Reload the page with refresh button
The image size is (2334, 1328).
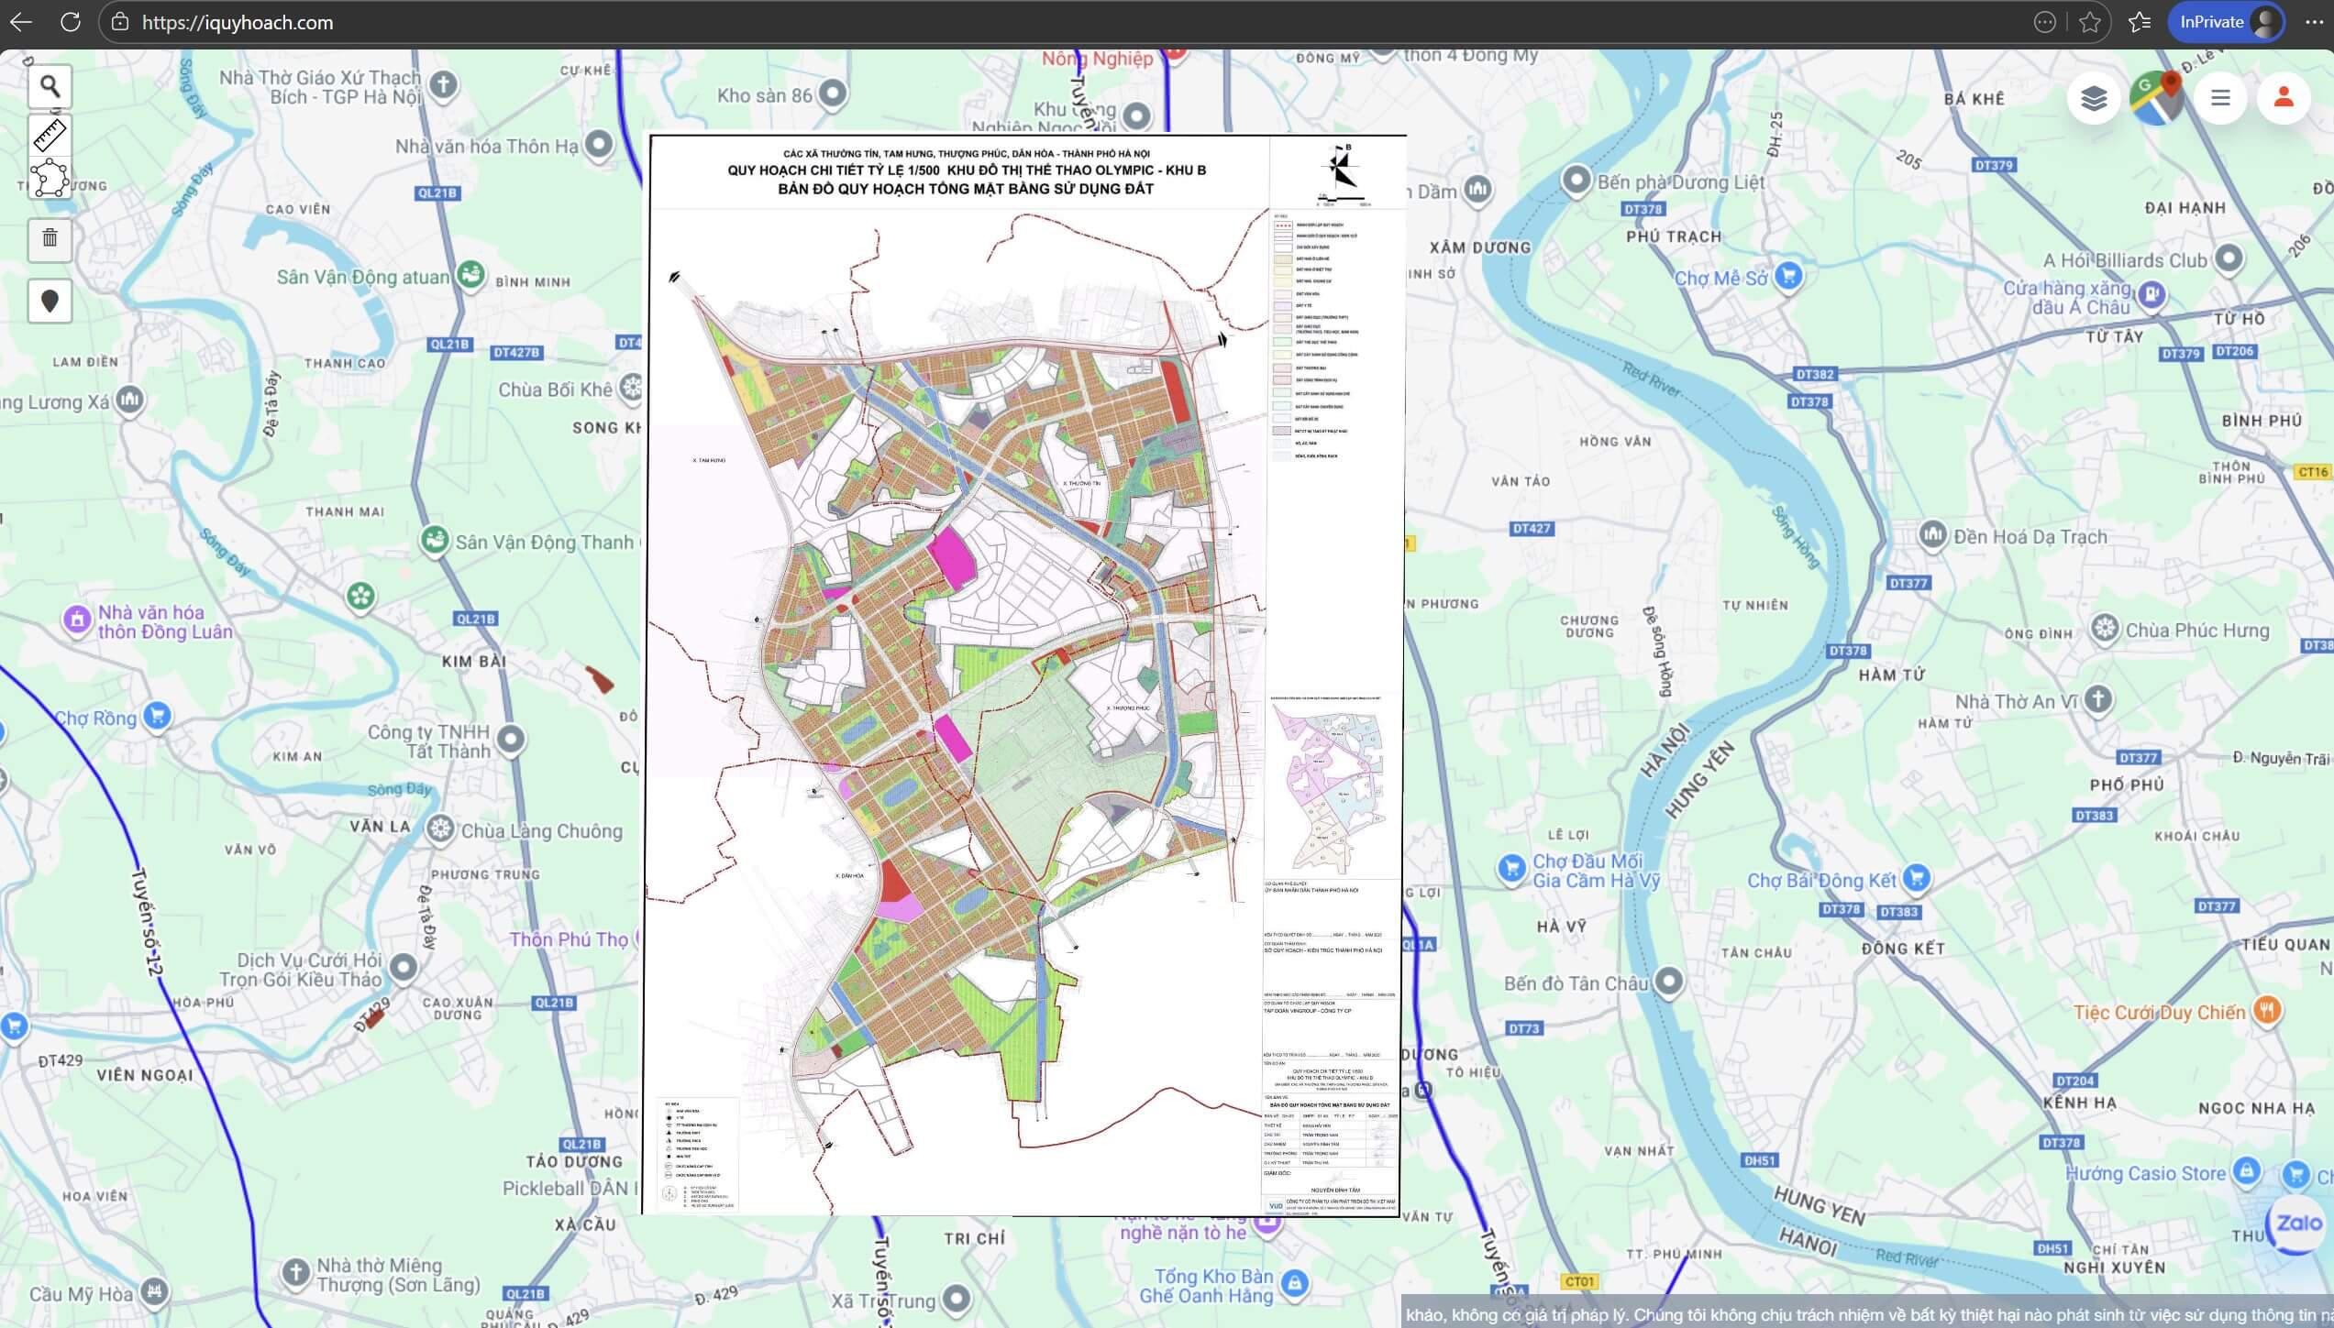[x=70, y=22]
